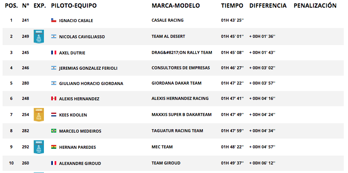Image resolution: width=348 pixels, height=173 pixels.
Task: Click the Rookie badge for Nicolas Cavigliasso
Action: point(39,36)
